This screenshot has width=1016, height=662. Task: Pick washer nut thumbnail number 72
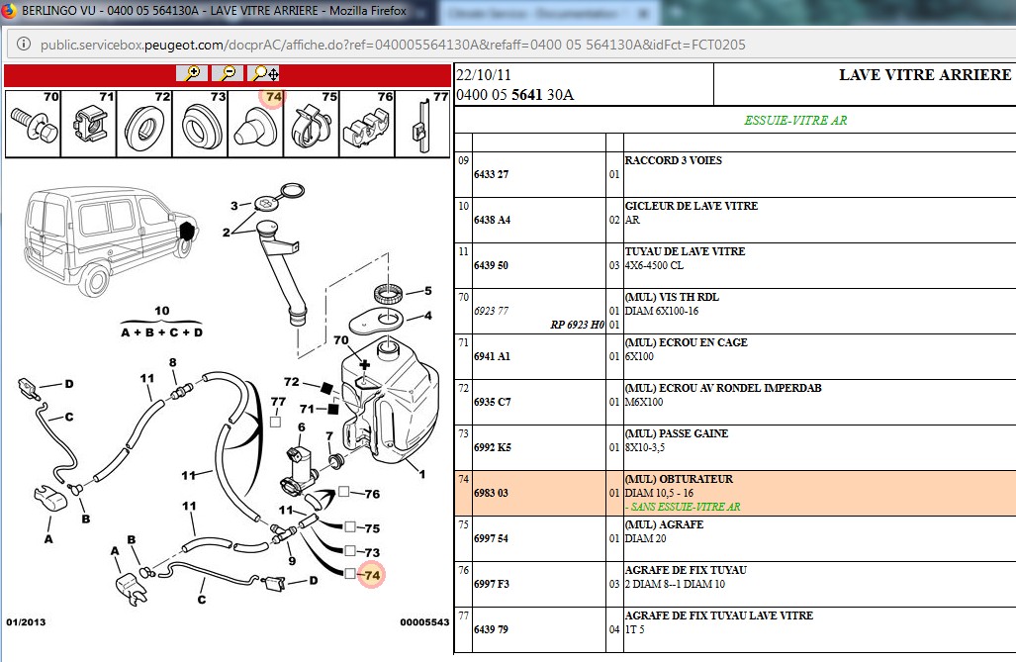tap(144, 124)
